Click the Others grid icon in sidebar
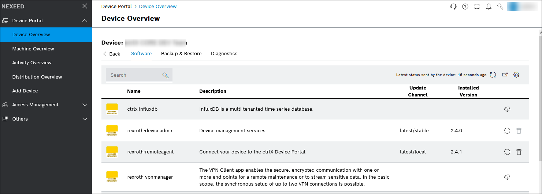The image size is (542, 194). (x=5, y=119)
